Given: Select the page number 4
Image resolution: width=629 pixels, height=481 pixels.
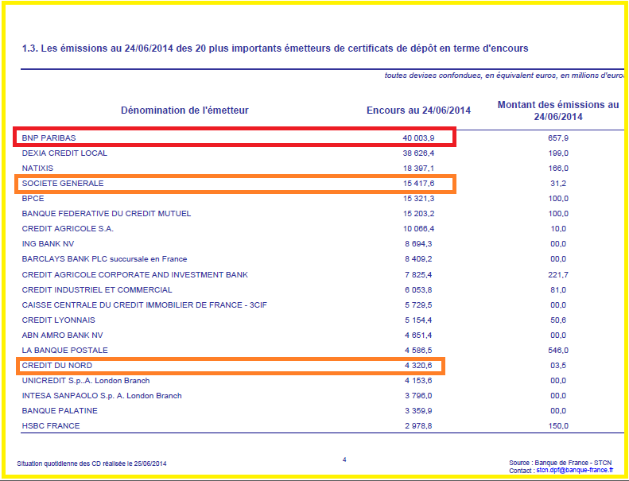Looking at the screenshot, I should click(x=344, y=460).
